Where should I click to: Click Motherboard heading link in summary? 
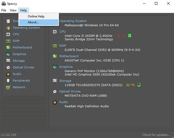click(x=69, y=56)
